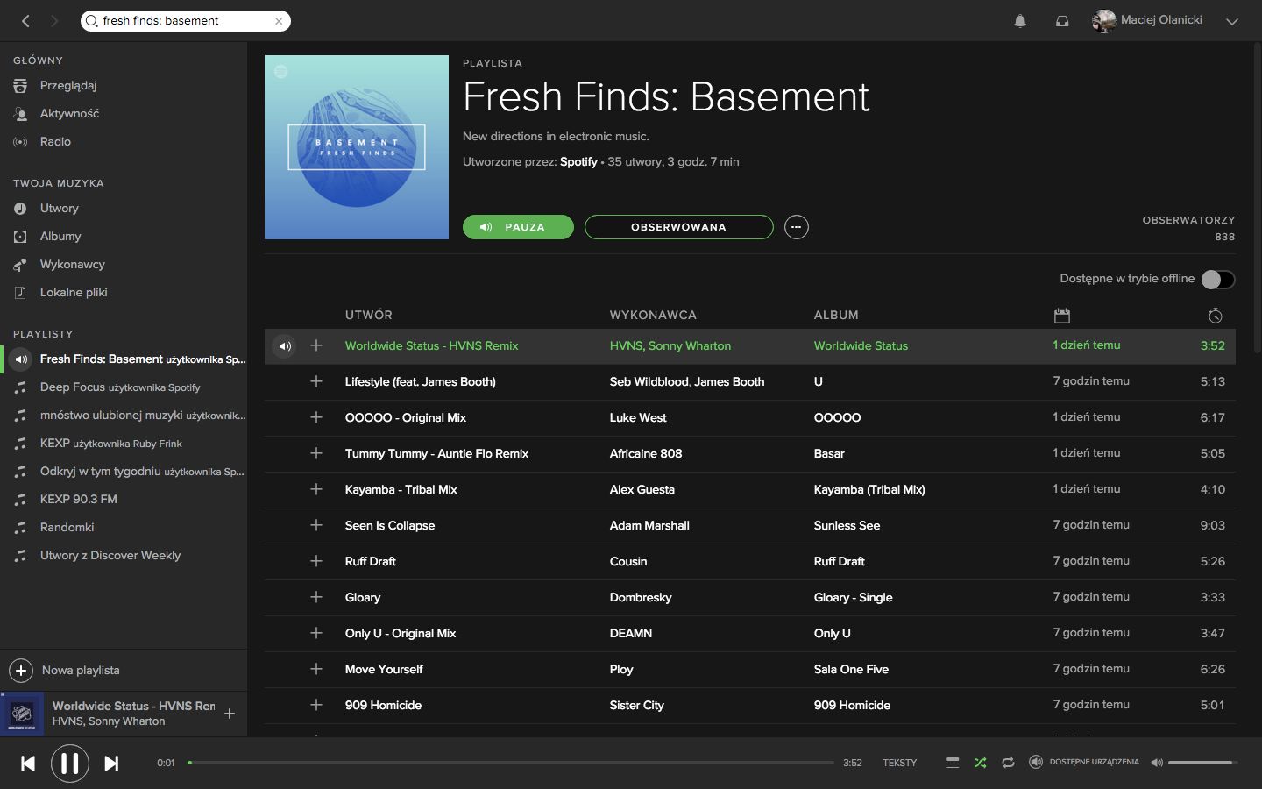Toggle shuffle mode
This screenshot has width=1262, height=789.
pyautogui.click(x=980, y=763)
